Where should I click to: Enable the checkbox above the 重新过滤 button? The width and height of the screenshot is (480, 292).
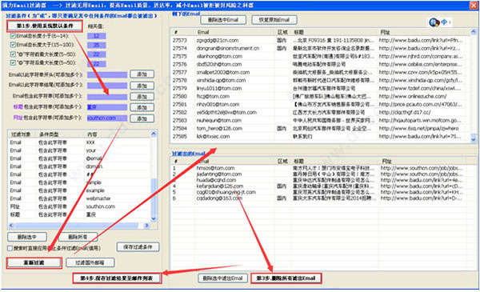click(10, 248)
